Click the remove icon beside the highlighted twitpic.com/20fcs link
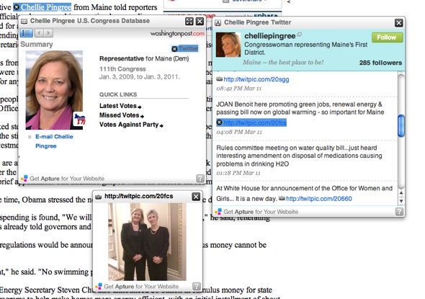Screen dimensions: 425x299 (220, 122)
